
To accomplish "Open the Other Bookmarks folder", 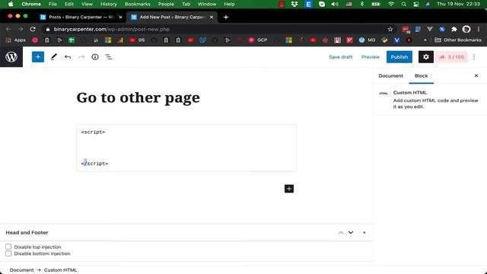I will tap(458, 40).
